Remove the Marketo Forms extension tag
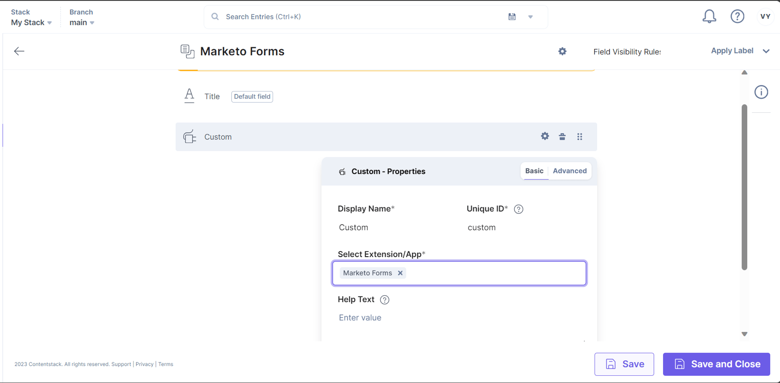 pyautogui.click(x=400, y=273)
